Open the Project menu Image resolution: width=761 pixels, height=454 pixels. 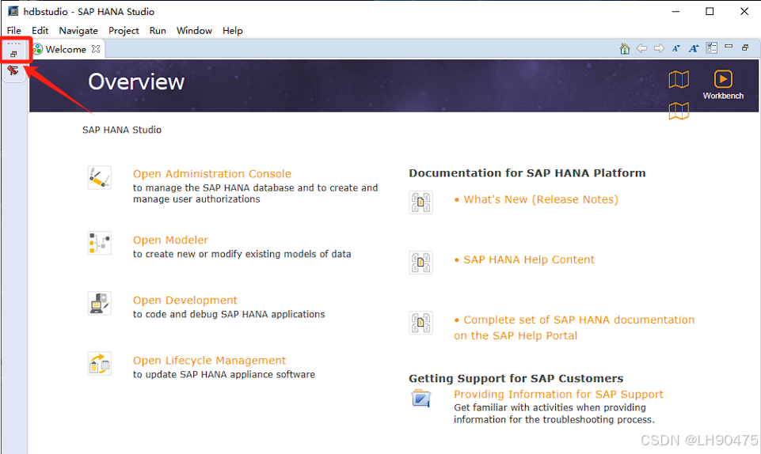click(124, 31)
